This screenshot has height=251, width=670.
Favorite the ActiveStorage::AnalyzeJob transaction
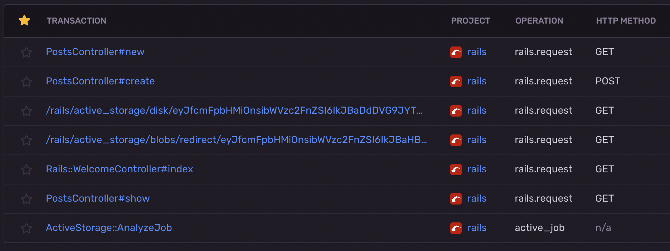coord(26,228)
